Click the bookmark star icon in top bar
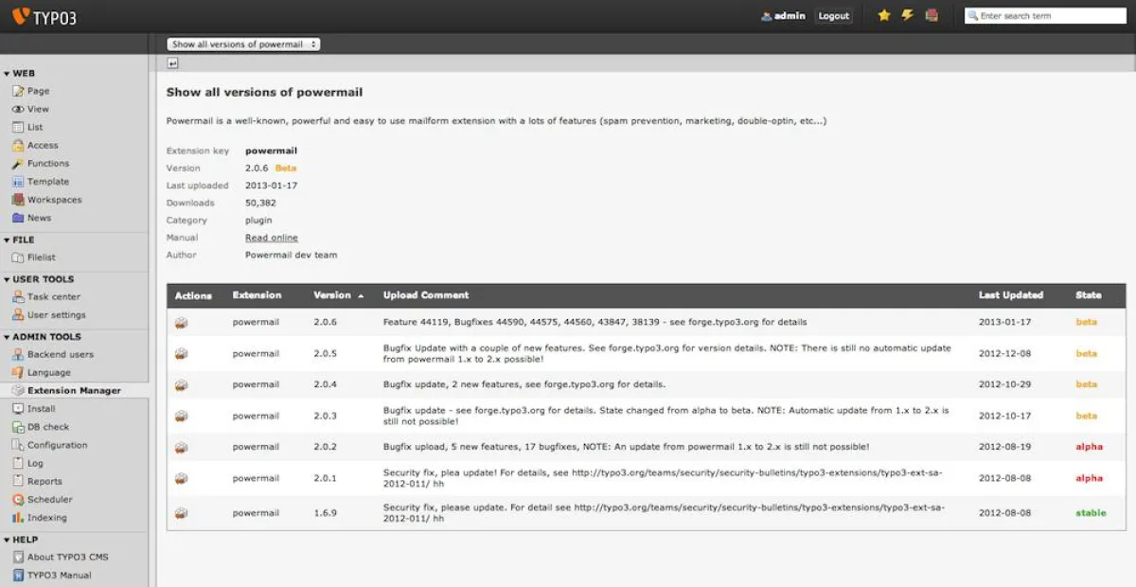 coord(883,15)
